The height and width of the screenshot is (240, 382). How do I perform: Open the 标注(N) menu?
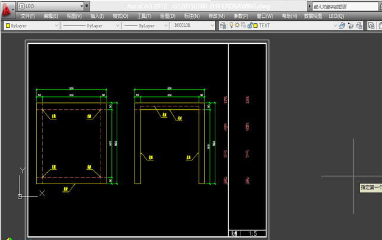192,16
